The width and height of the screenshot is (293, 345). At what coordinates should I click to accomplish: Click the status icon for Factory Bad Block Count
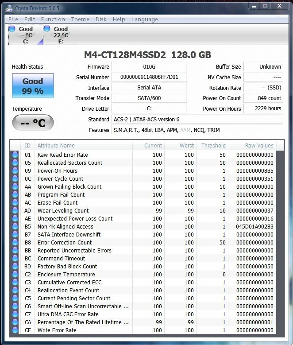pos(15,266)
